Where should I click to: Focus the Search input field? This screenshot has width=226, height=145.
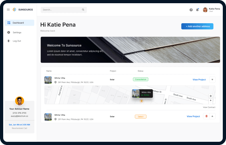coord(64,10)
